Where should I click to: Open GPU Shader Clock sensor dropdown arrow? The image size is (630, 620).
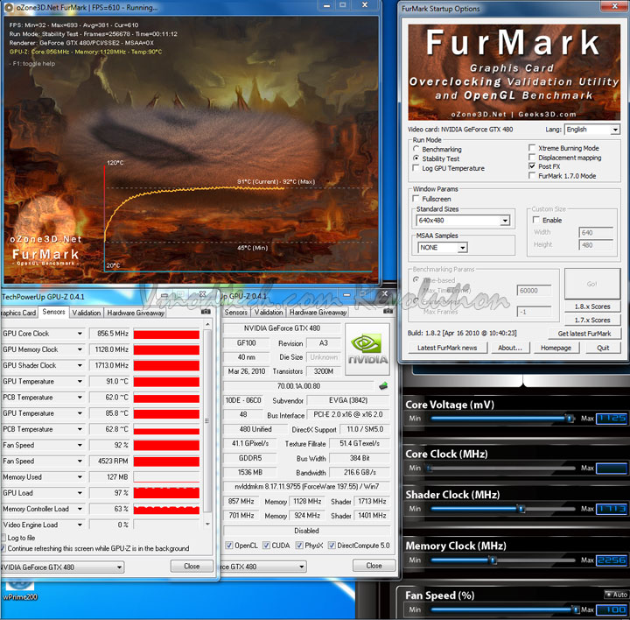[x=80, y=365]
